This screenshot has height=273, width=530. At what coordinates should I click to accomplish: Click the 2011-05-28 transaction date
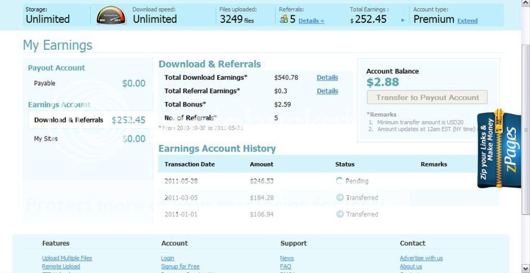[181, 181]
